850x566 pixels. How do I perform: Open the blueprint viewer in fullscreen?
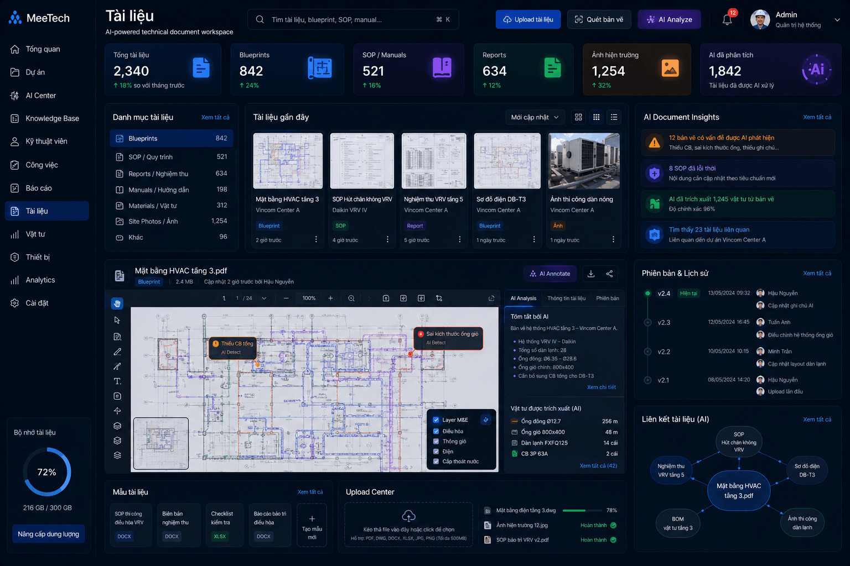[x=491, y=298]
